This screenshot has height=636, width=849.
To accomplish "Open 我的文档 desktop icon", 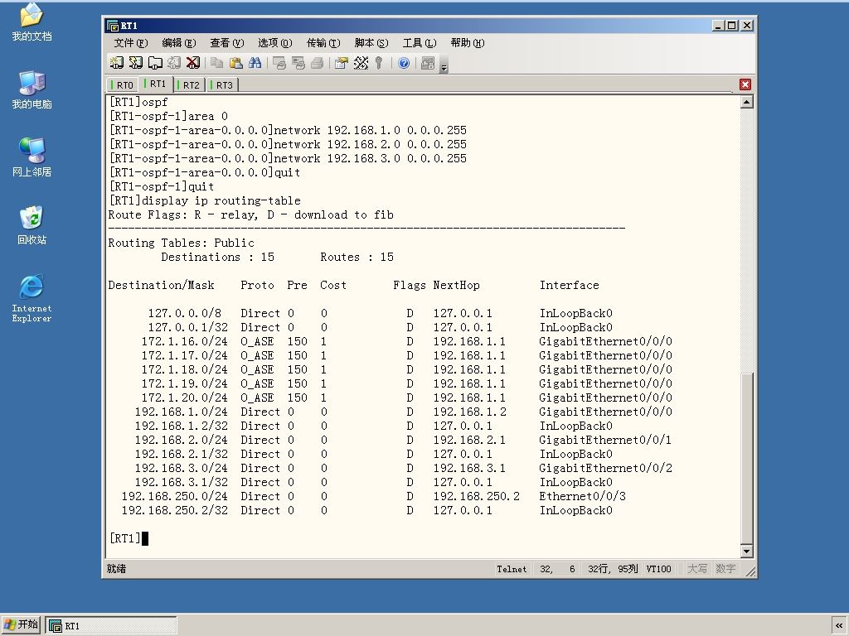I will pos(32,22).
